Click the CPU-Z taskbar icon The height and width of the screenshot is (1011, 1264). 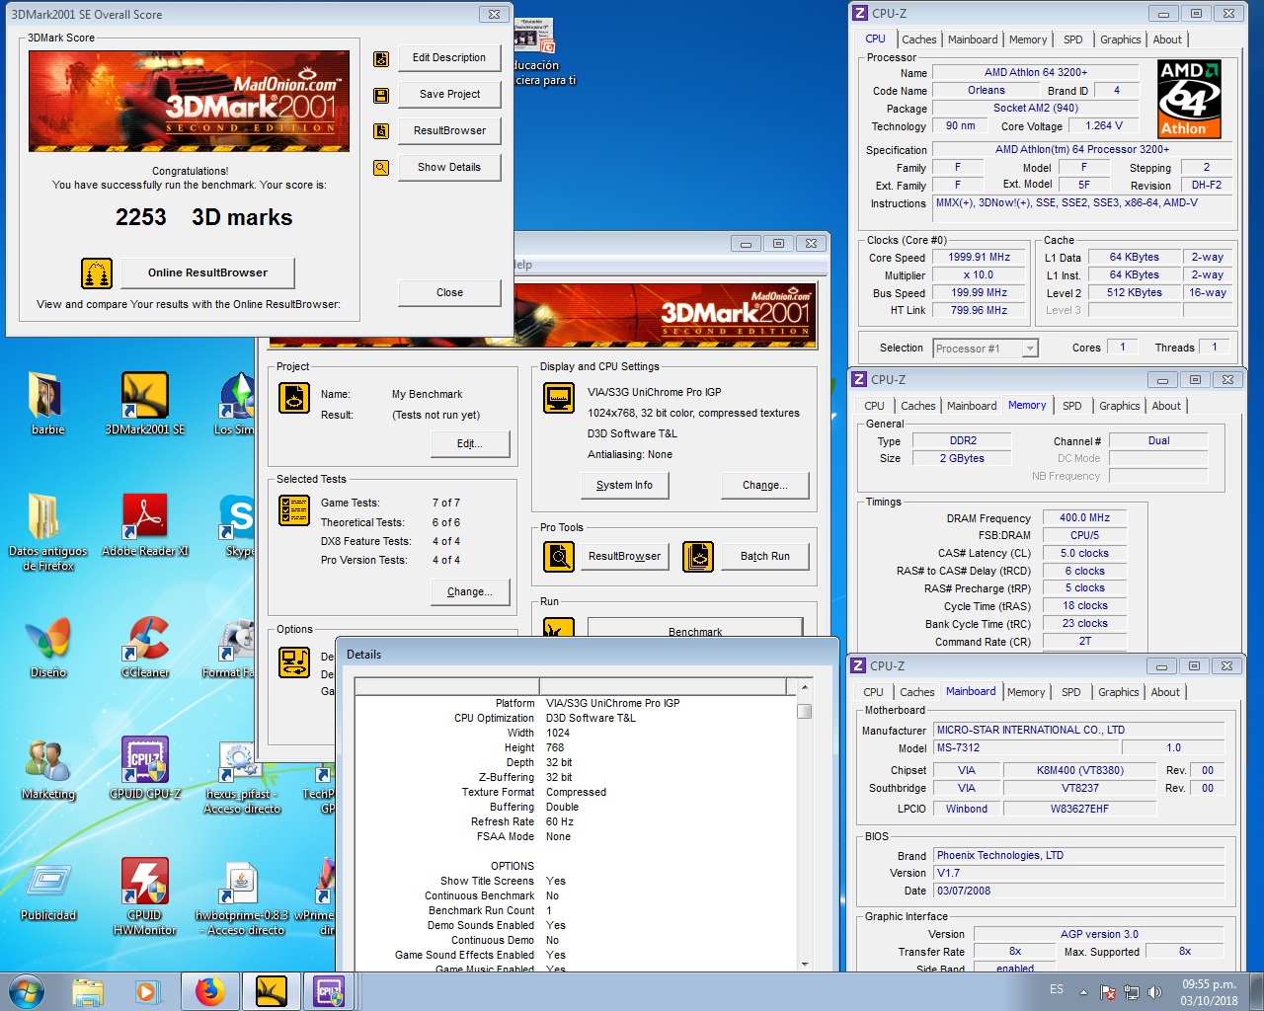point(330,991)
